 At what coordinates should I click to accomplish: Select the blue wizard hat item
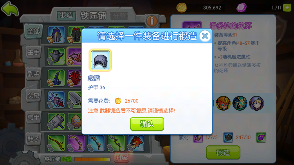pyautogui.click(x=56, y=78)
